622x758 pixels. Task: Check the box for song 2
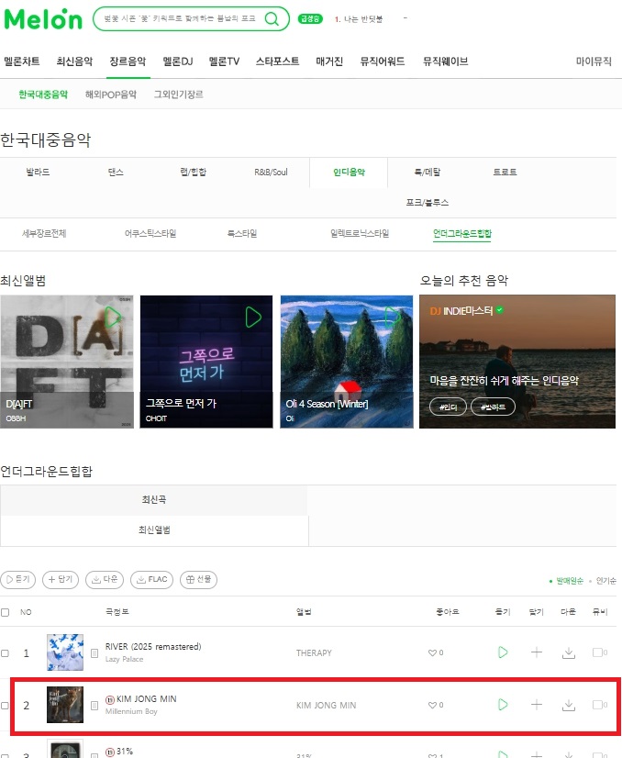tap(5, 706)
